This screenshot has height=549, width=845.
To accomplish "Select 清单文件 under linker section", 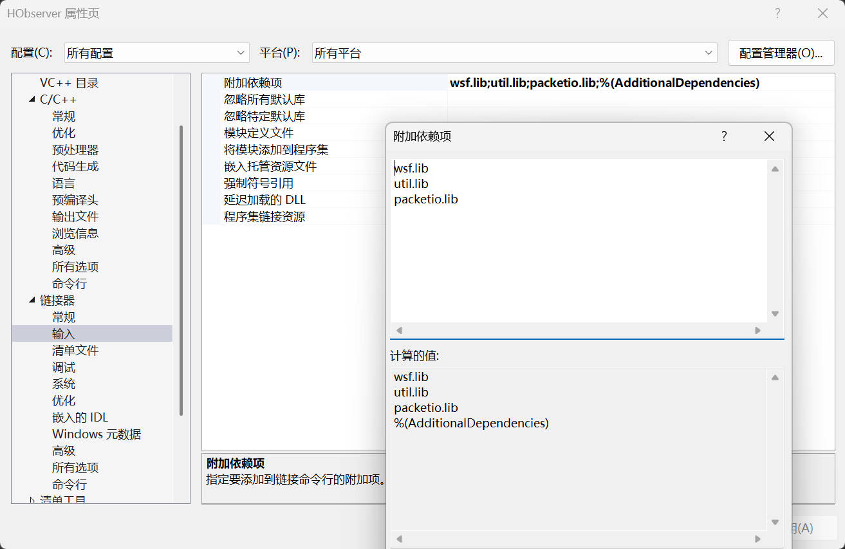I will click(x=75, y=351).
